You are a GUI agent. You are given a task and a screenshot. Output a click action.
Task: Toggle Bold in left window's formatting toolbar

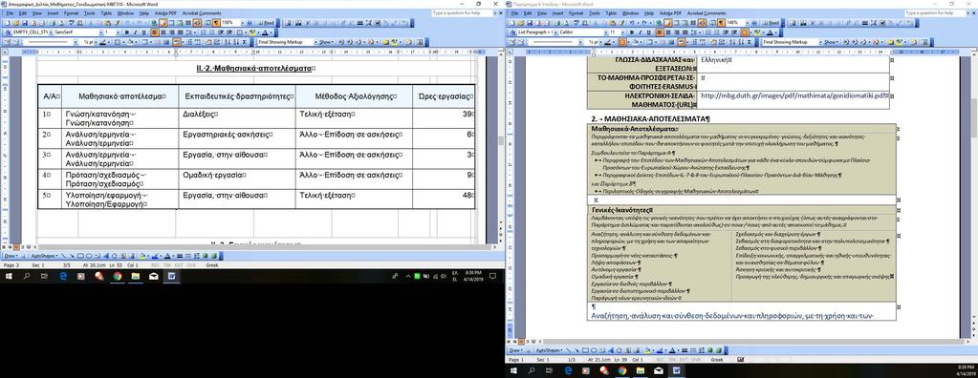coord(126,32)
